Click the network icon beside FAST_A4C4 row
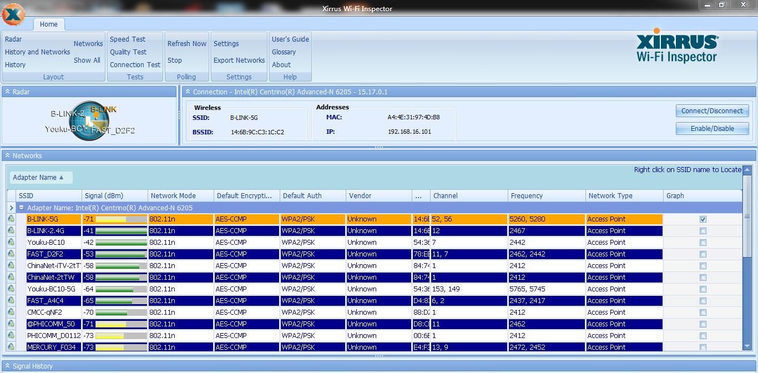 11,301
